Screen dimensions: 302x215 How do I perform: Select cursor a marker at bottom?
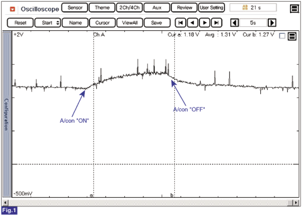[92, 195]
